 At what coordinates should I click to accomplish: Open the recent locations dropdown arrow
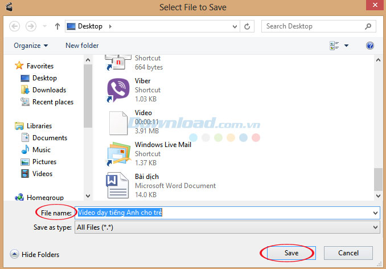coord(44,26)
